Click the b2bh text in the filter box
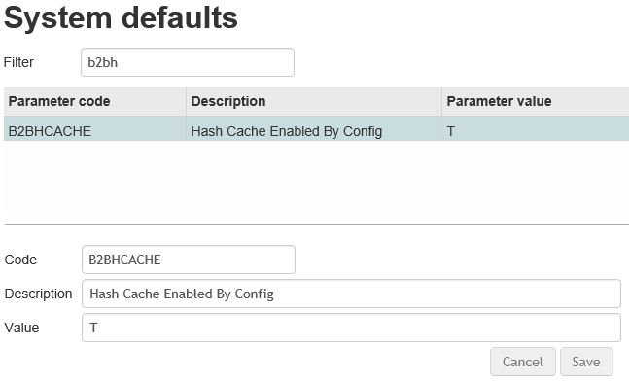The width and height of the screenshot is (629, 381). pos(103,62)
